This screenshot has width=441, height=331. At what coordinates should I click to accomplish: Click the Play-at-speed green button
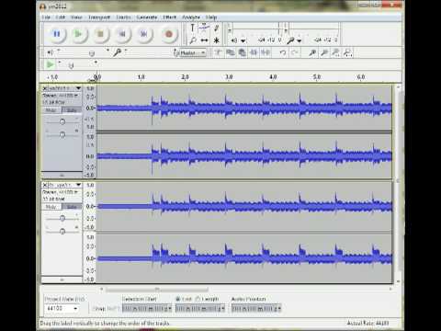pos(50,64)
